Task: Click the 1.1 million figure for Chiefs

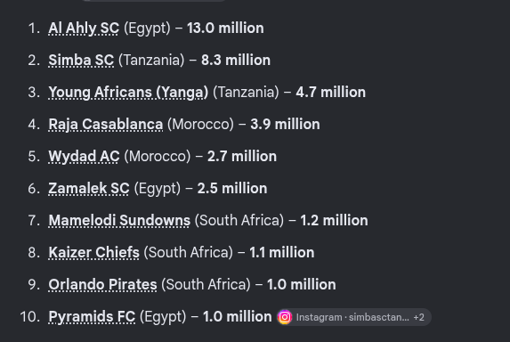Action: coord(282,253)
